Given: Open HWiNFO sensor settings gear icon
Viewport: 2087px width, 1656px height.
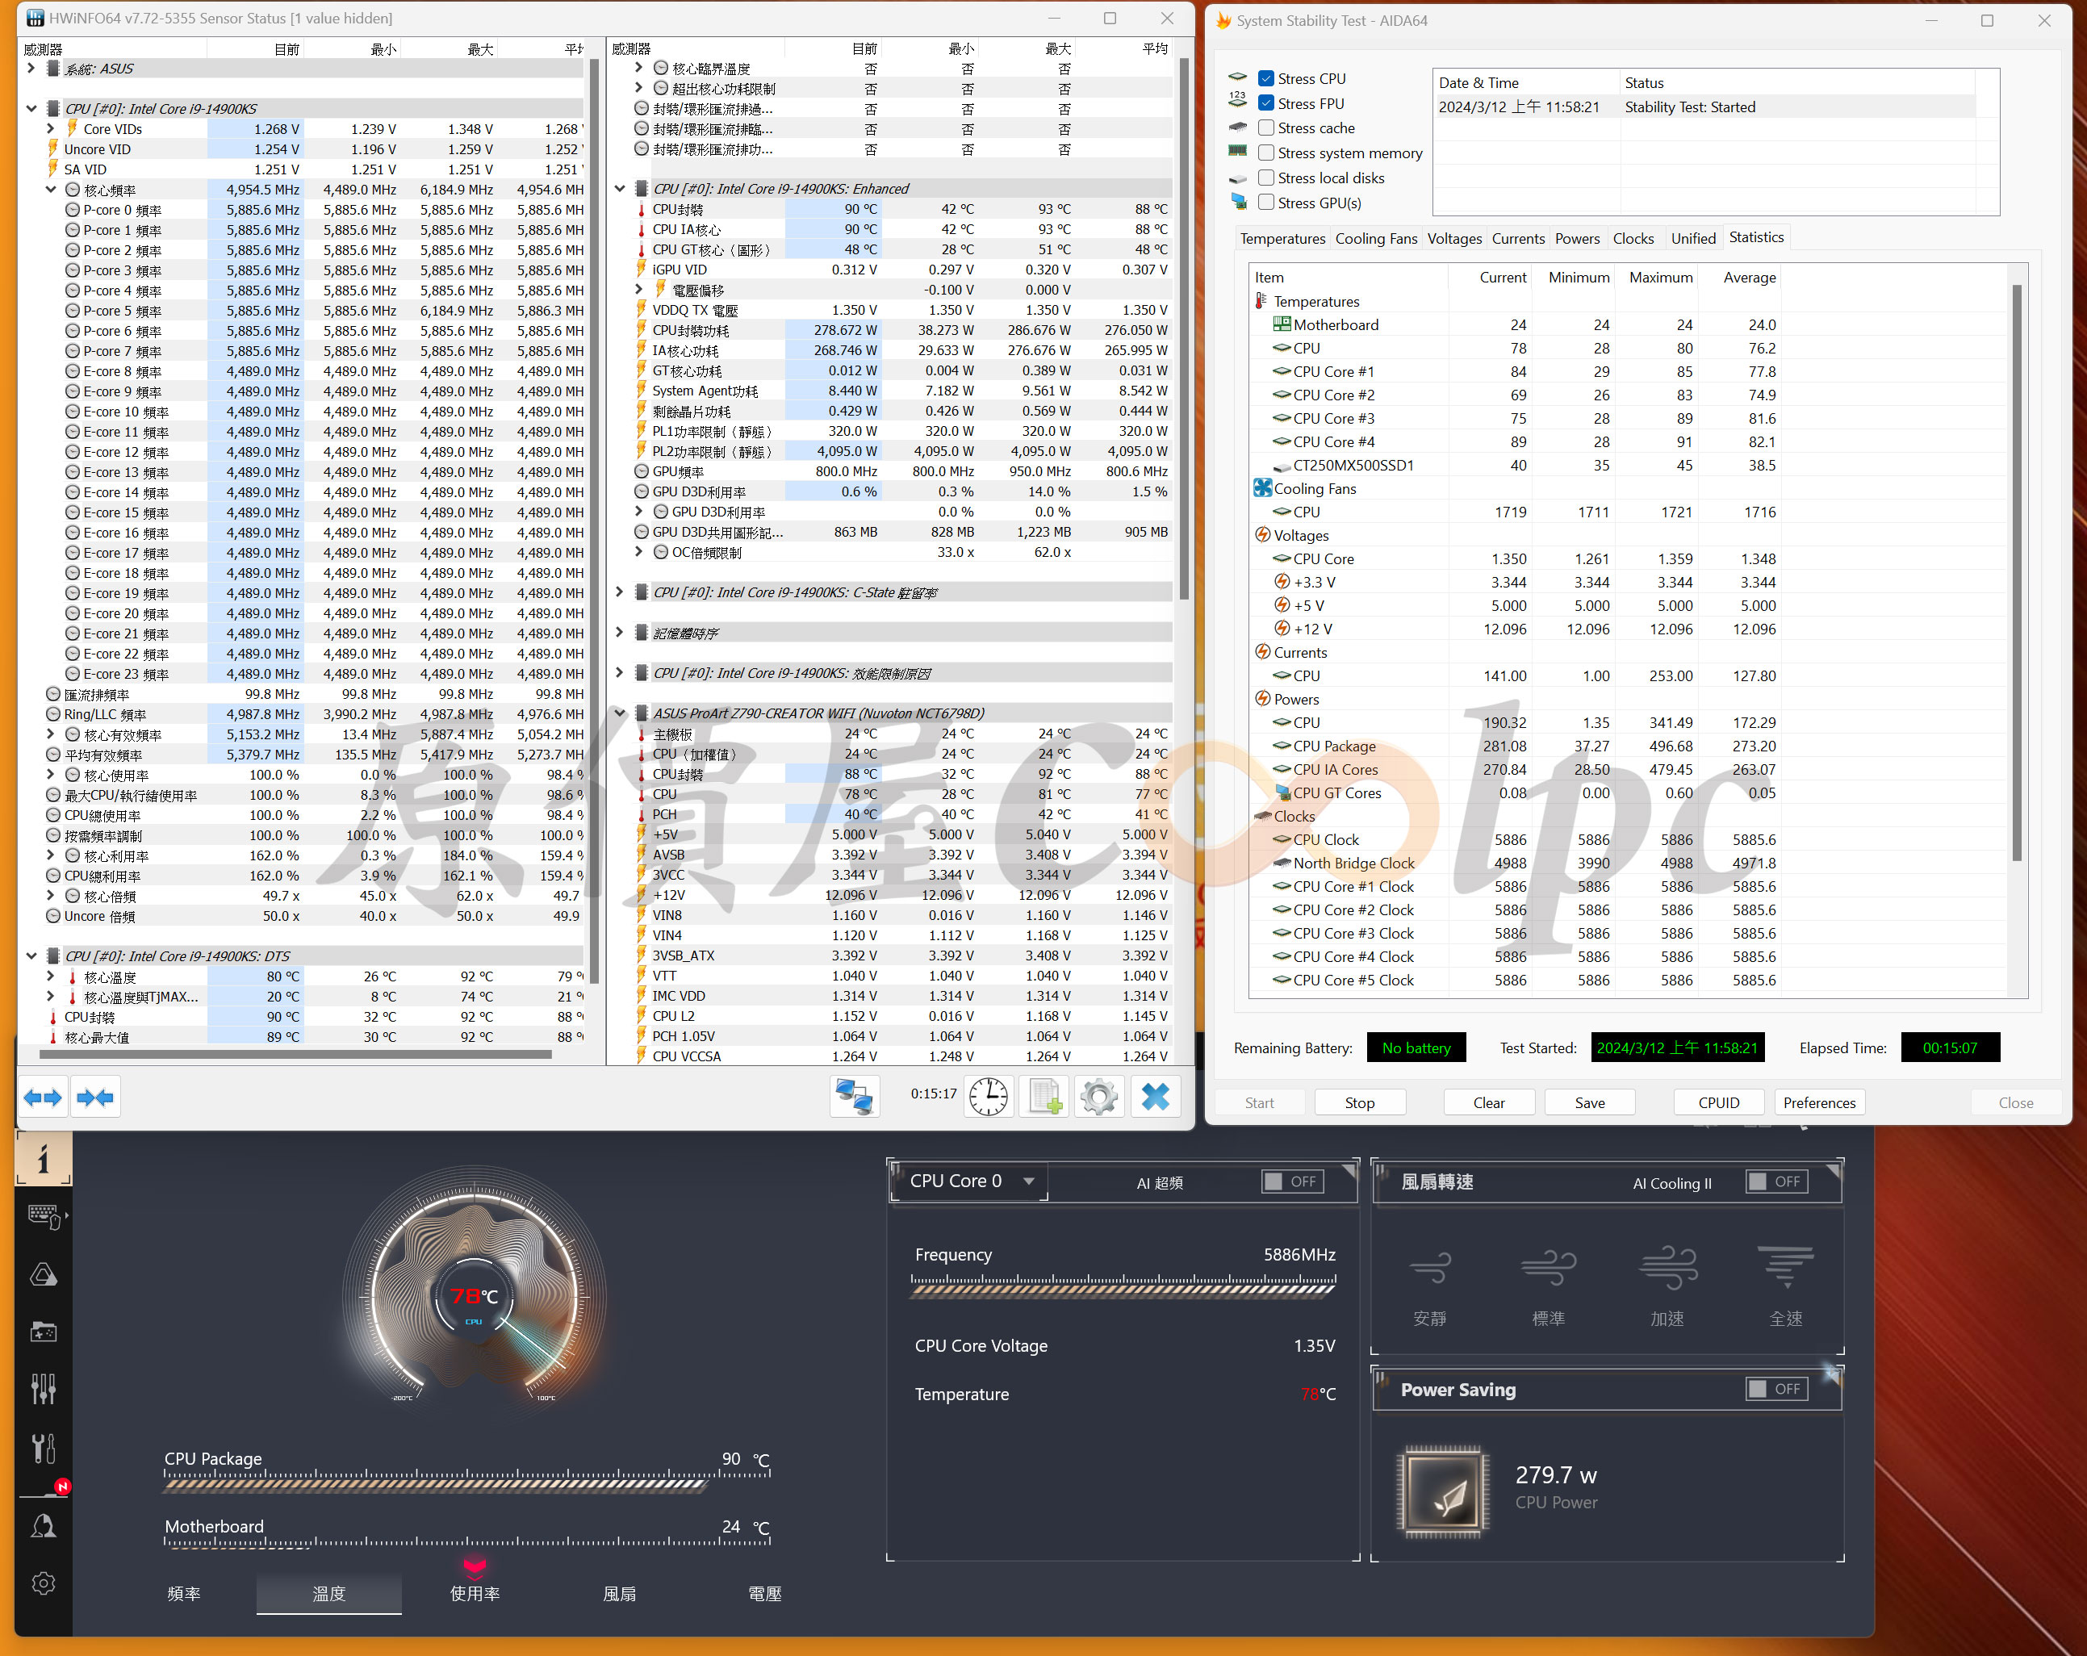Looking at the screenshot, I should point(1098,1098).
